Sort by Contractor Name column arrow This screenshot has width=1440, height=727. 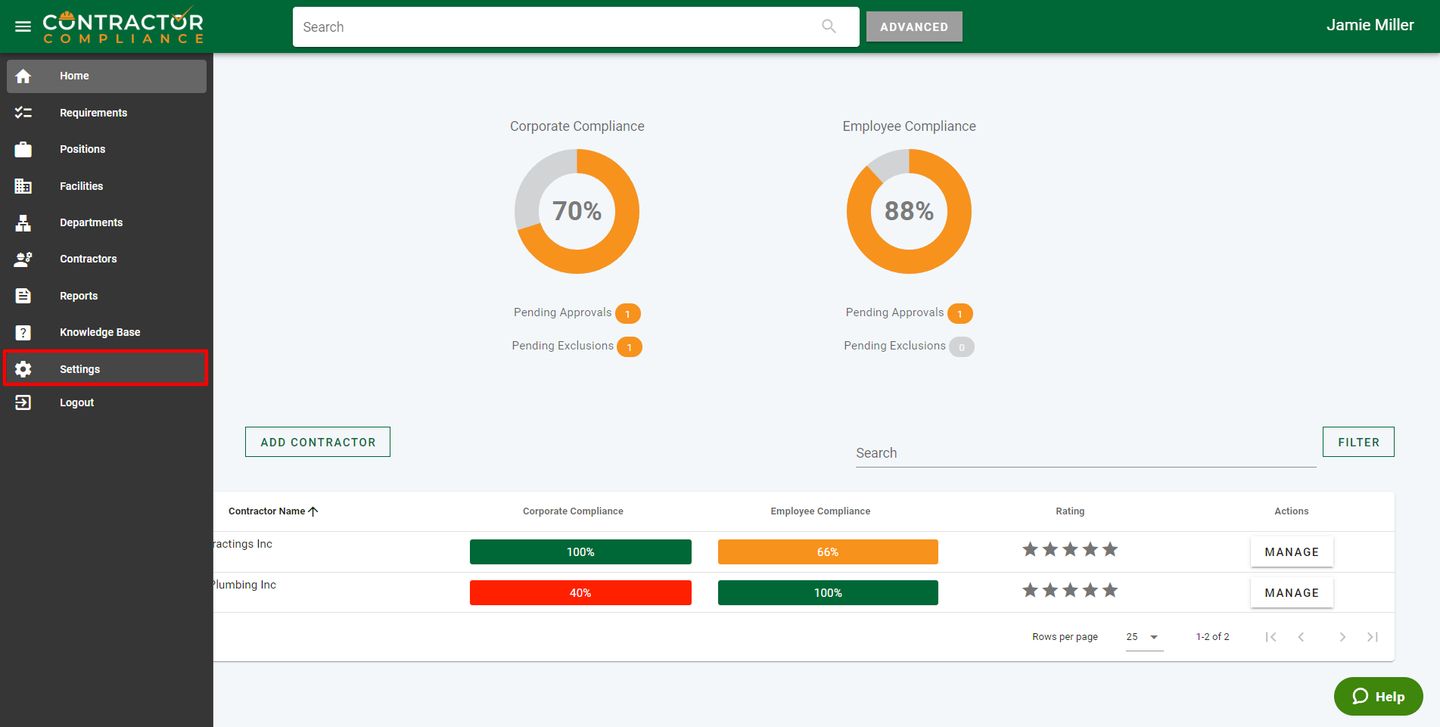pyautogui.click(x=313, y=511)
